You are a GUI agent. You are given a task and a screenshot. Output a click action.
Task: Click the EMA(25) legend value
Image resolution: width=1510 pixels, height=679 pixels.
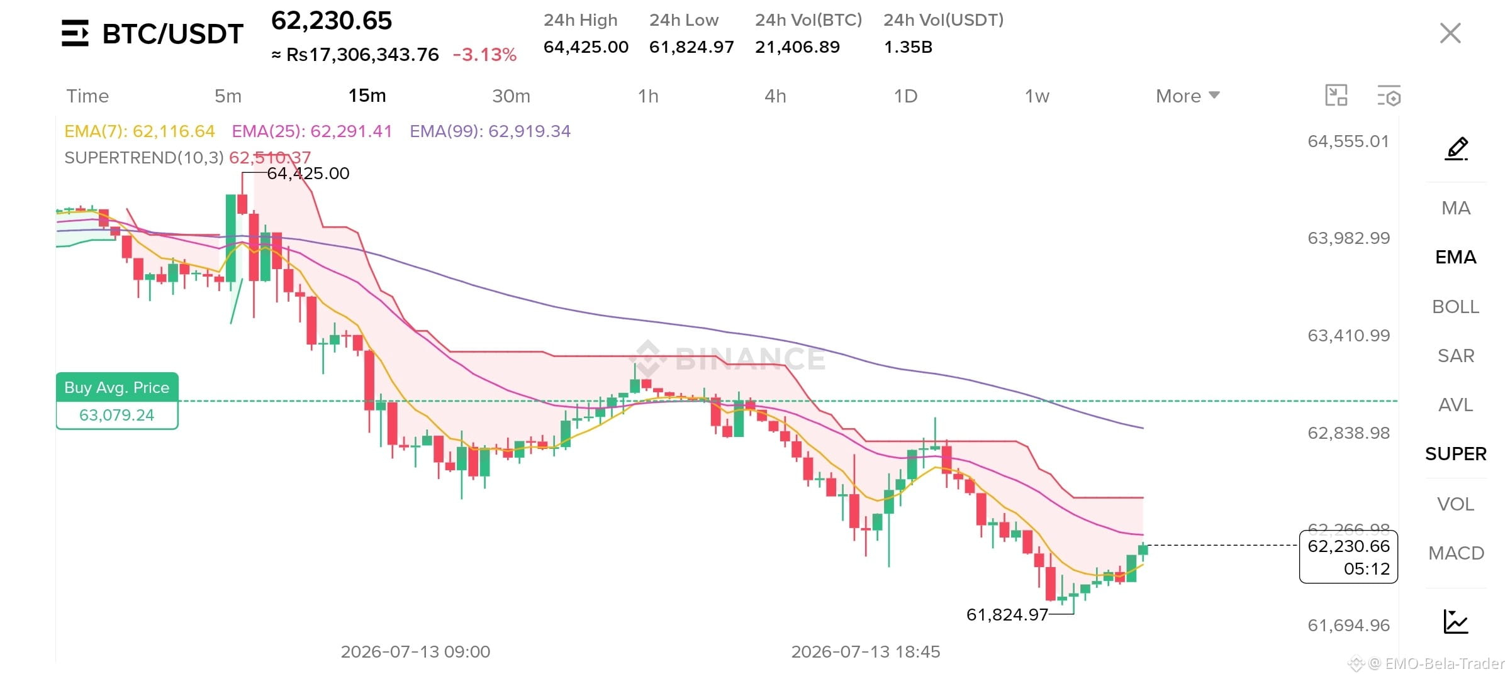coord(312,131)
